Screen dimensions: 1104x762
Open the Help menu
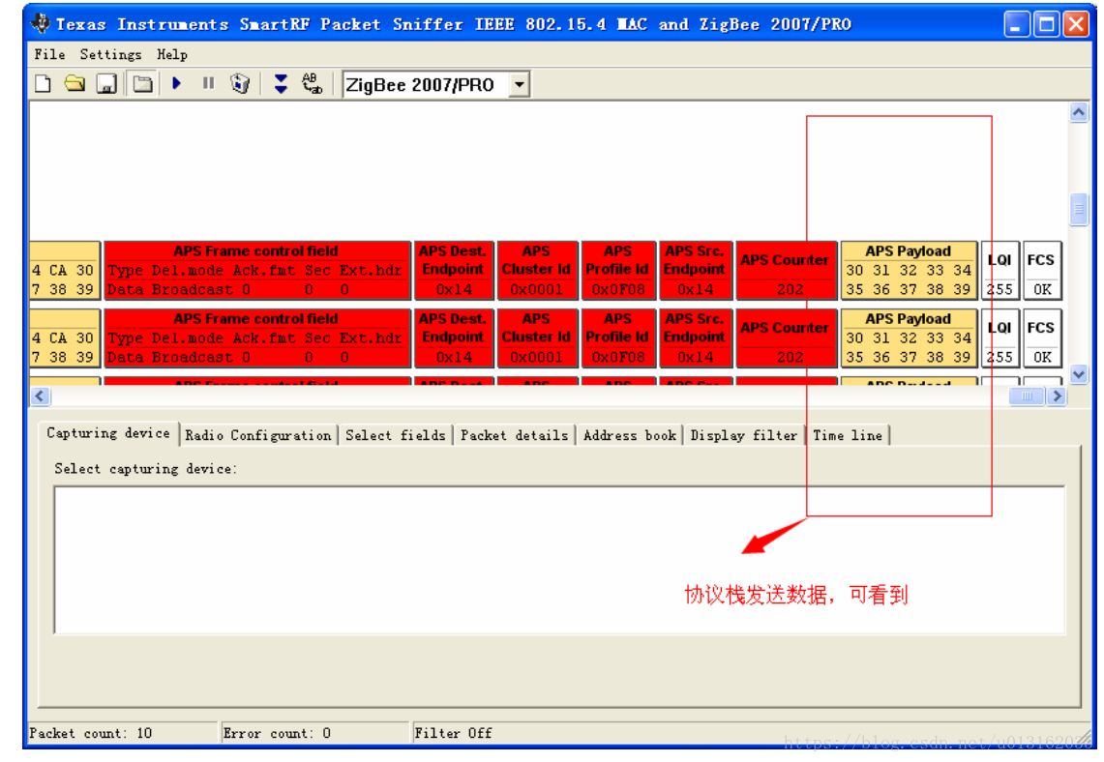tap(172, 54)
